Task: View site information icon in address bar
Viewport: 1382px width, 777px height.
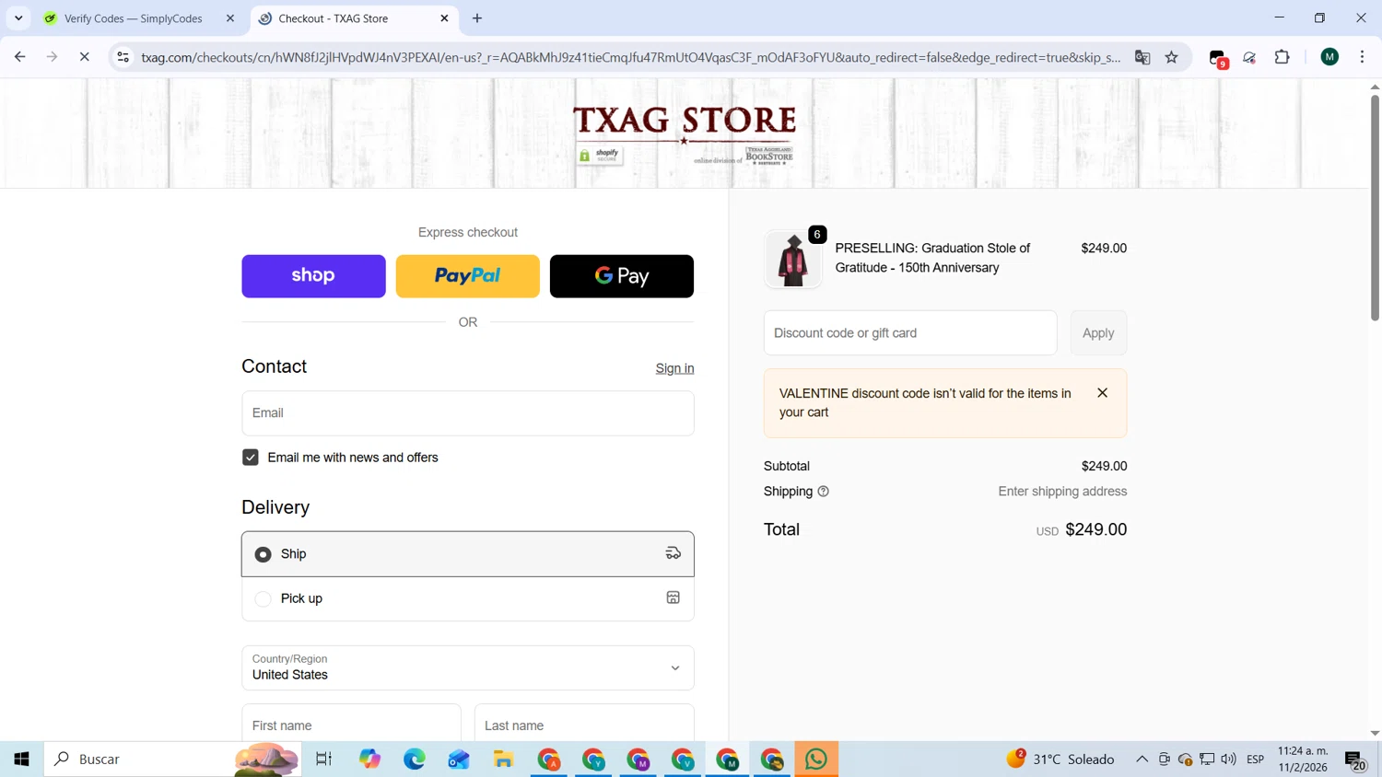Action: [123, 57]
